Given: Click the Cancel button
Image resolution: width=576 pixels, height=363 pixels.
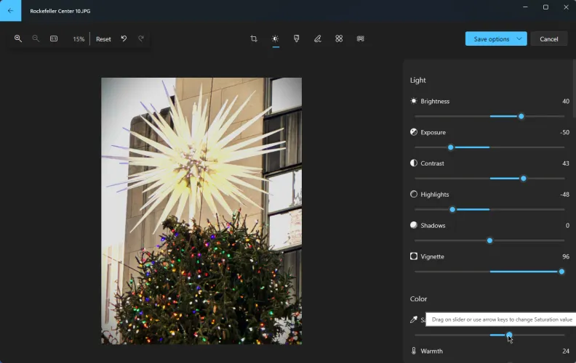Looking at the screenshot, I should point(548,38).
